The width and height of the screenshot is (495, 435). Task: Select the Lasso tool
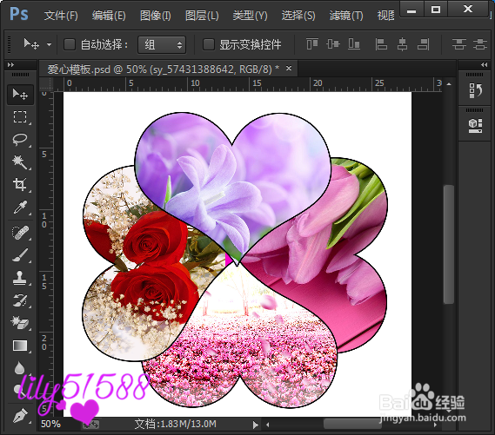coord(20,139)
